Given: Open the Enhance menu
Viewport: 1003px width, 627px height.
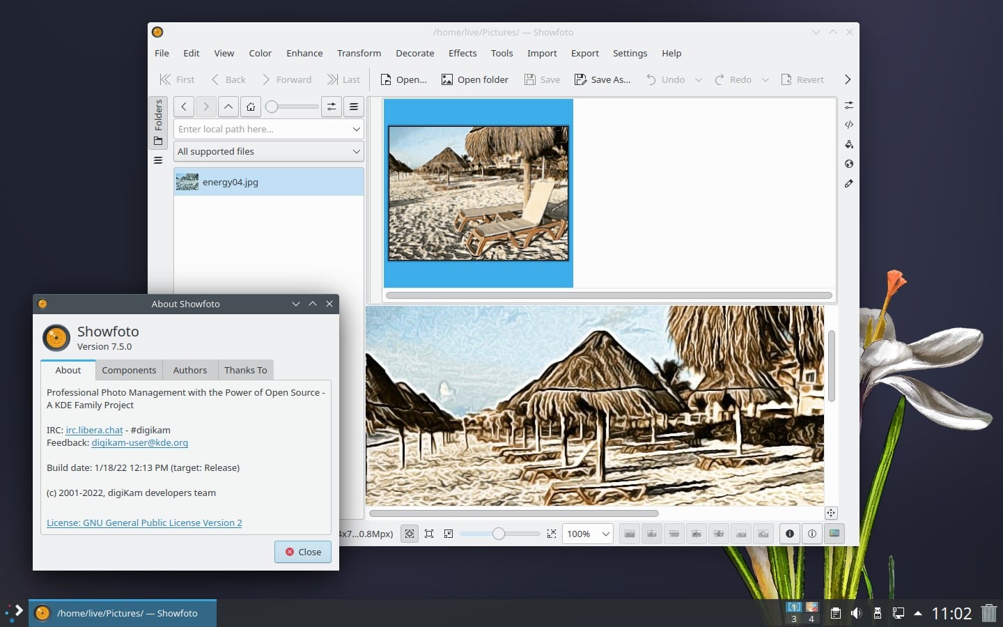Looking at the screenshot, I should pyautogui.click(x=304, y=53).
